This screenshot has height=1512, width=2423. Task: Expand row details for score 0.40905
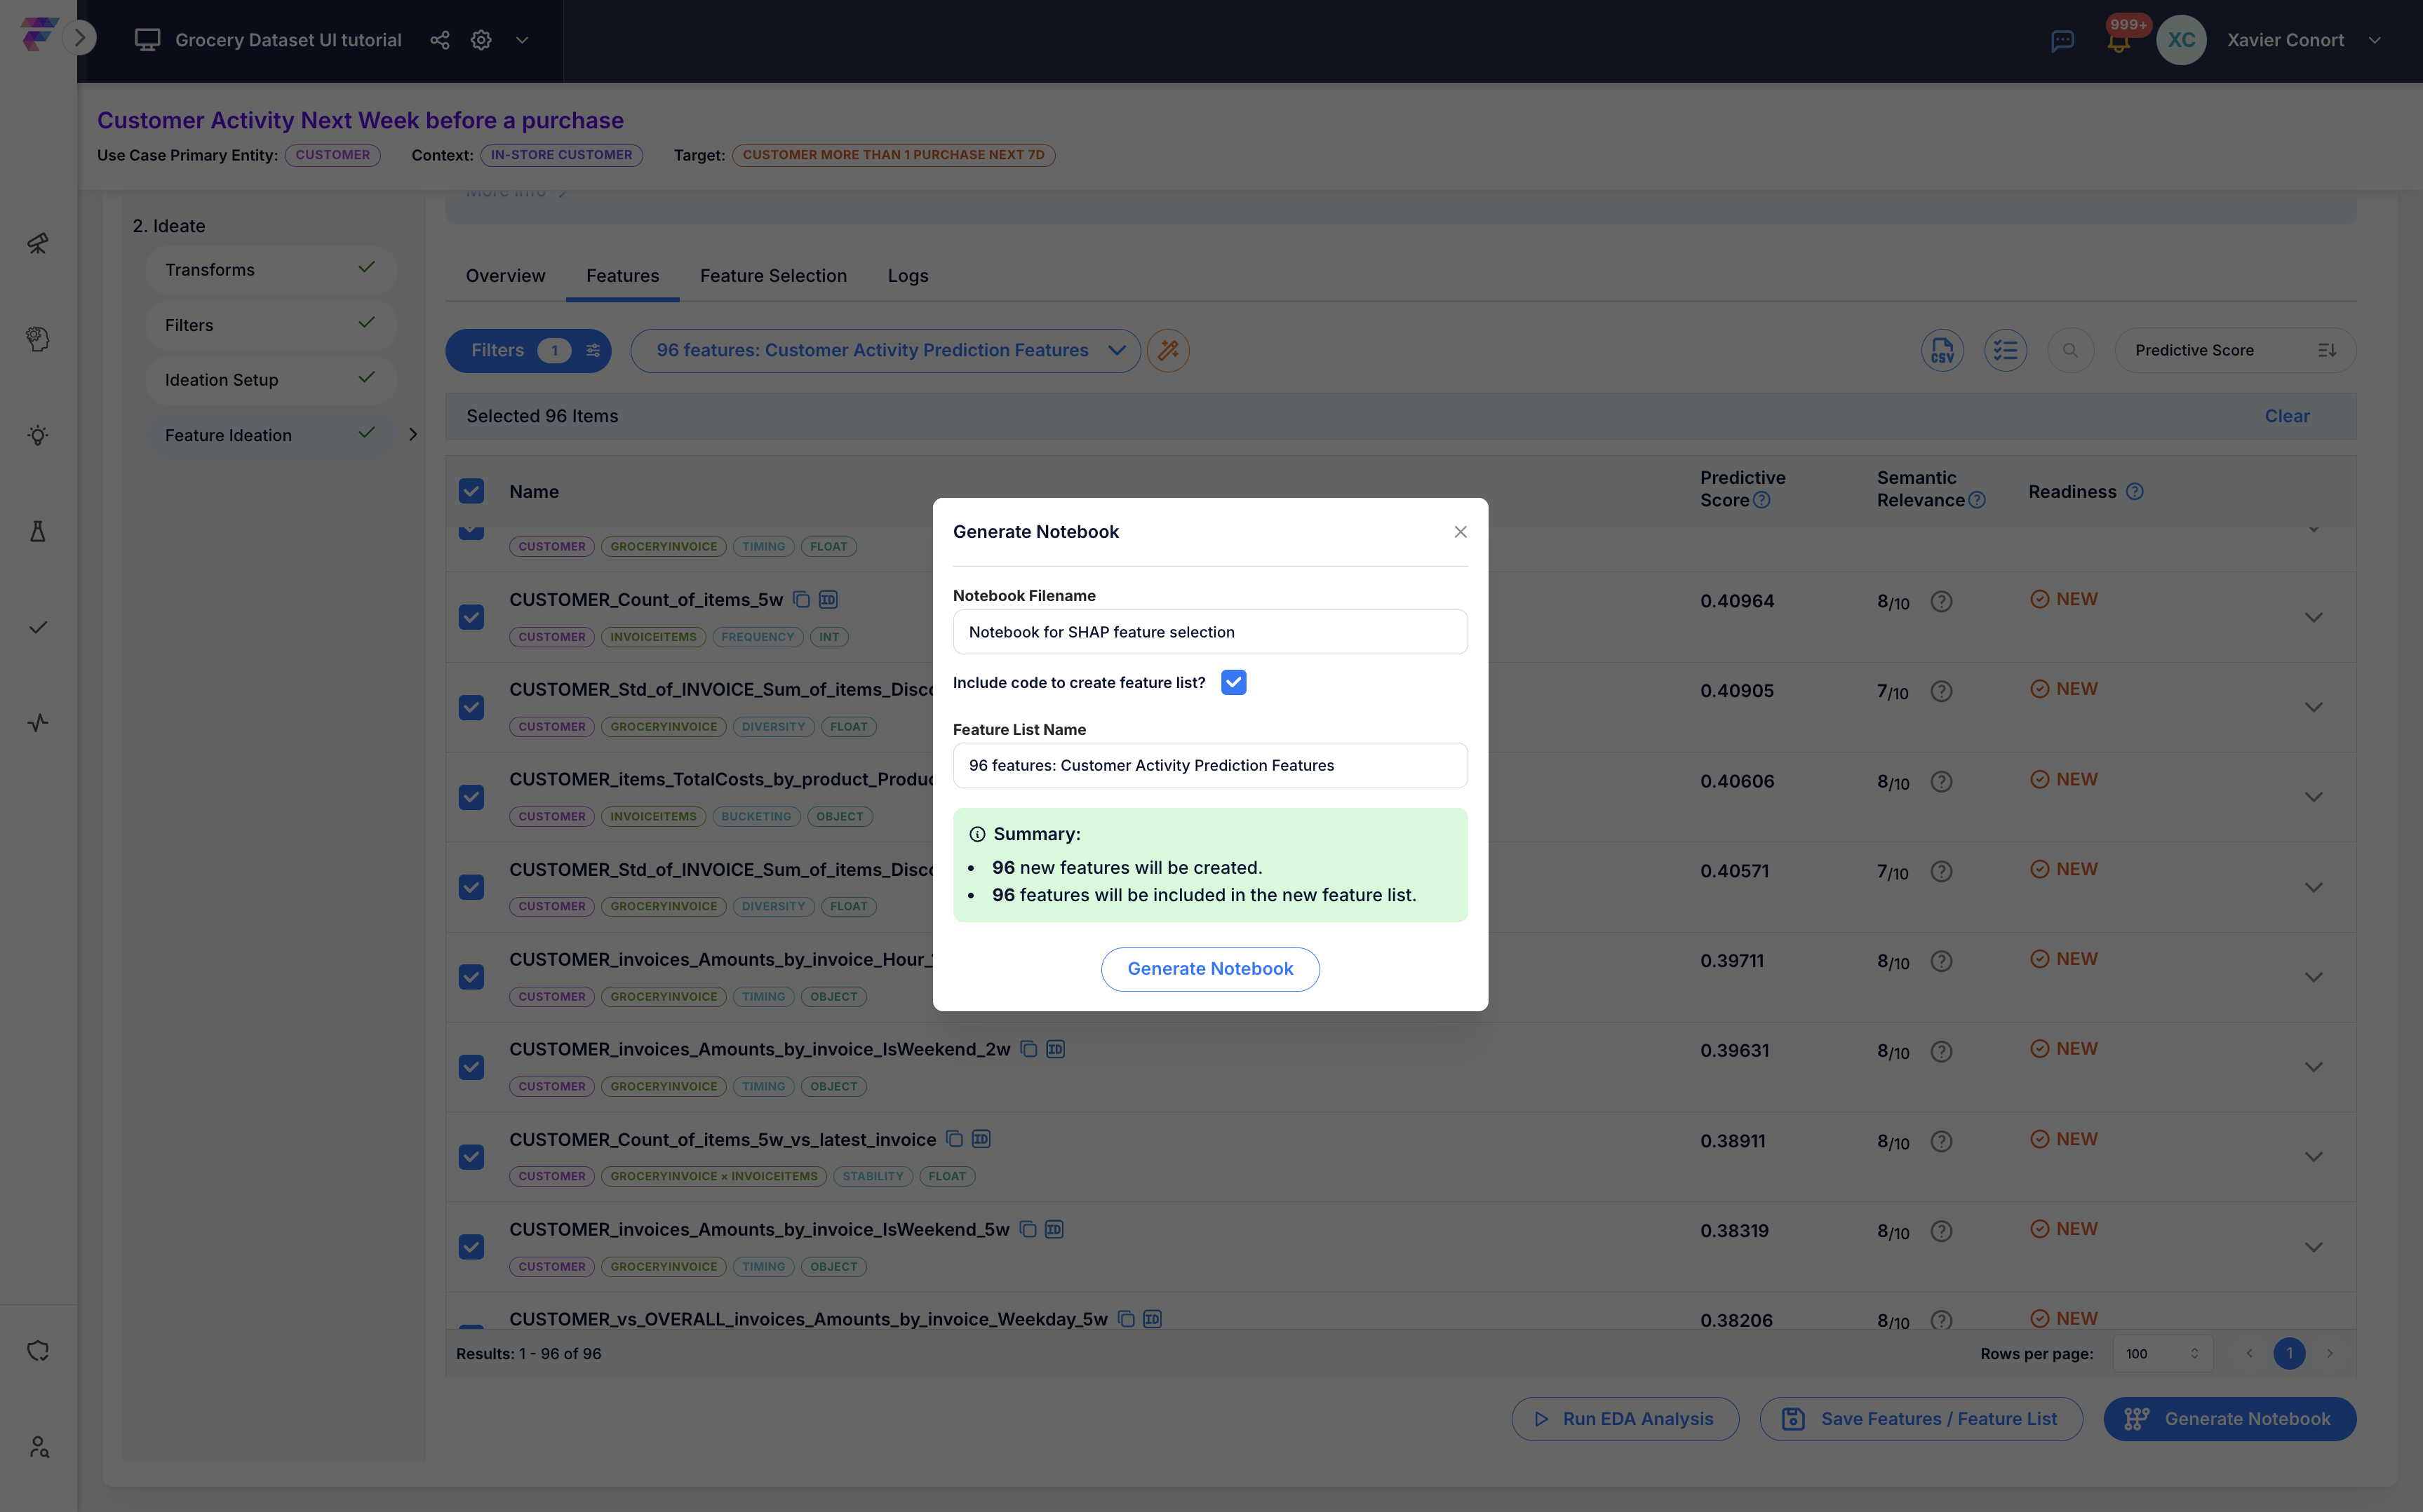2313,707
